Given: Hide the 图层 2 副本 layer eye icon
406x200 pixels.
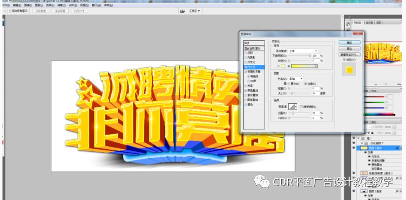Looking at the screenshot, I should pos(354,191).
